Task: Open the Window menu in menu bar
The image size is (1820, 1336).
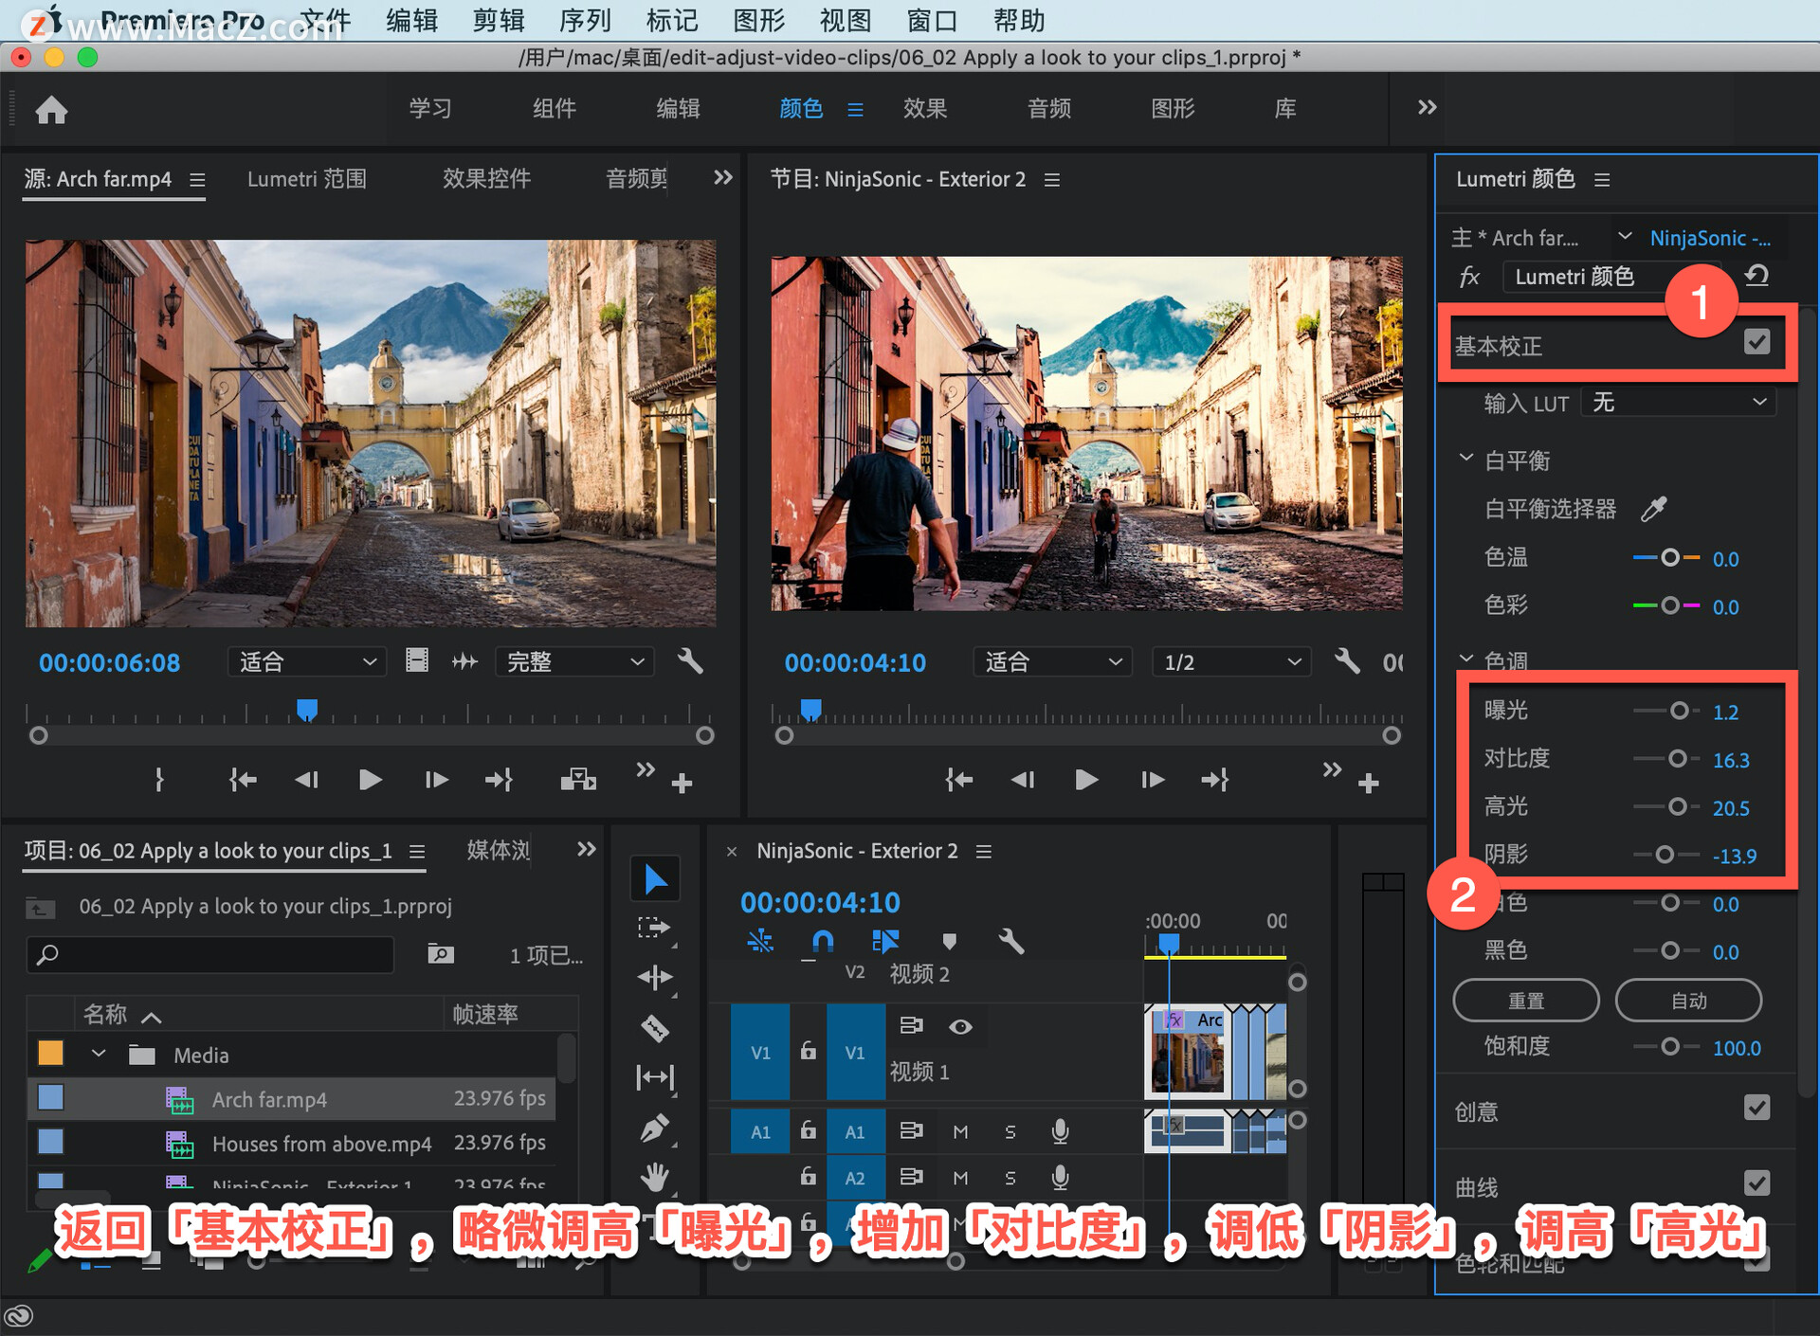Action: click(x=932, y=20)
